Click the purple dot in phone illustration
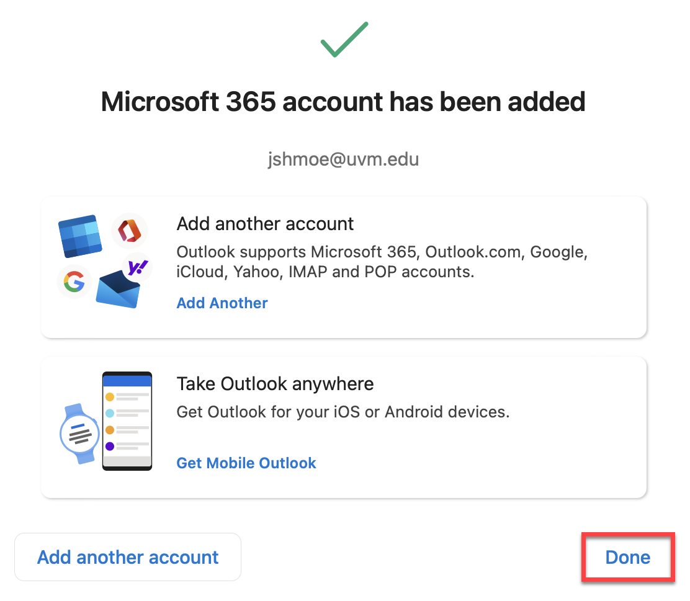The width and height of the screenshot is (690, 601). tap(110, 446)
